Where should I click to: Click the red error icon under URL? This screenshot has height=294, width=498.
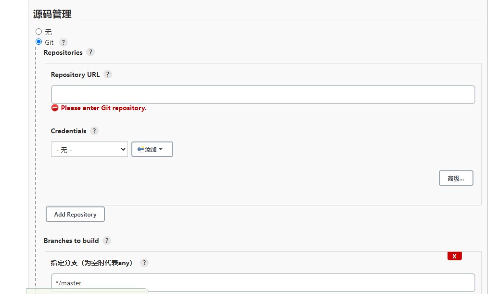coord(55,108)
